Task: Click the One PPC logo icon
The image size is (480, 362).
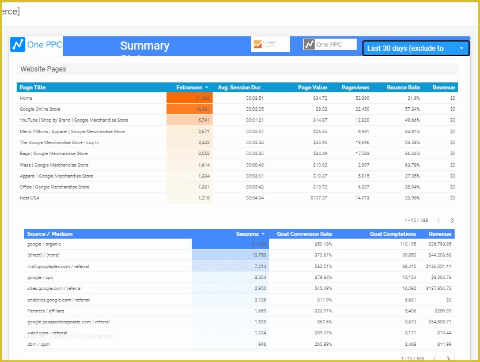Action: pyautogui.click(x=18, y=44)
